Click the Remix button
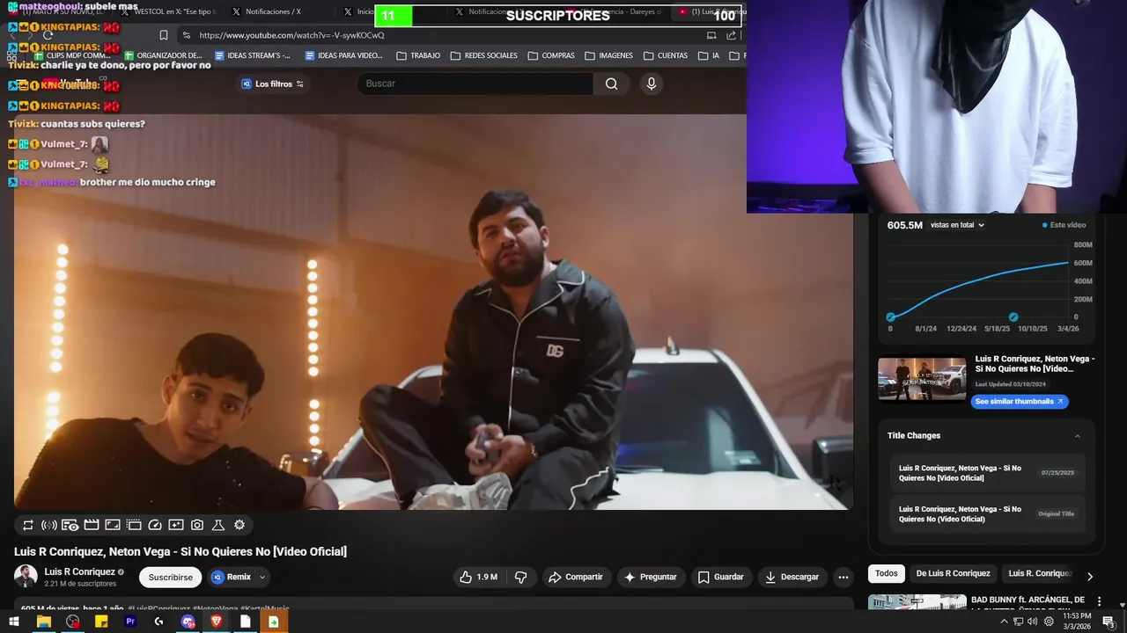 [232, 578]
